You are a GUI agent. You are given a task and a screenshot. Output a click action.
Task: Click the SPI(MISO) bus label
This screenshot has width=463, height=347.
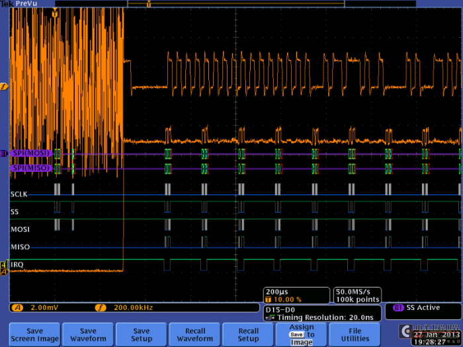click(x=31, y=168)
